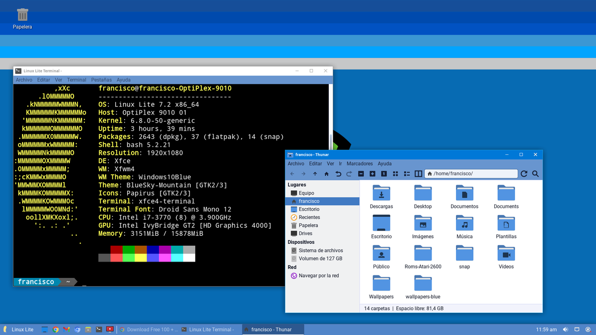The width and height of the screenshot is (596, 335).
Task: Select Equipo in Thunar sidebar
Action: point(322,193)
